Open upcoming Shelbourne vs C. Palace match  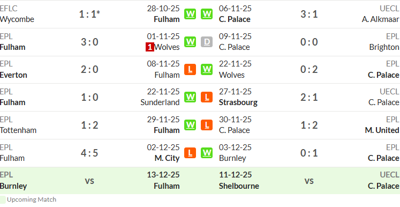[309, 181]
